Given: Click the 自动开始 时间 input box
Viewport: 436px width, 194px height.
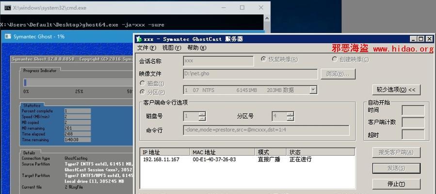Looking at the screenshot, I should [x=413, y=111].
